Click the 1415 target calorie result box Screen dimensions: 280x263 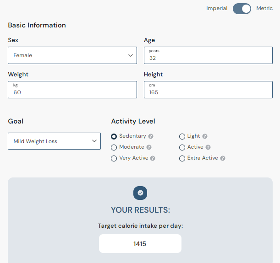(x=140, y=244)
